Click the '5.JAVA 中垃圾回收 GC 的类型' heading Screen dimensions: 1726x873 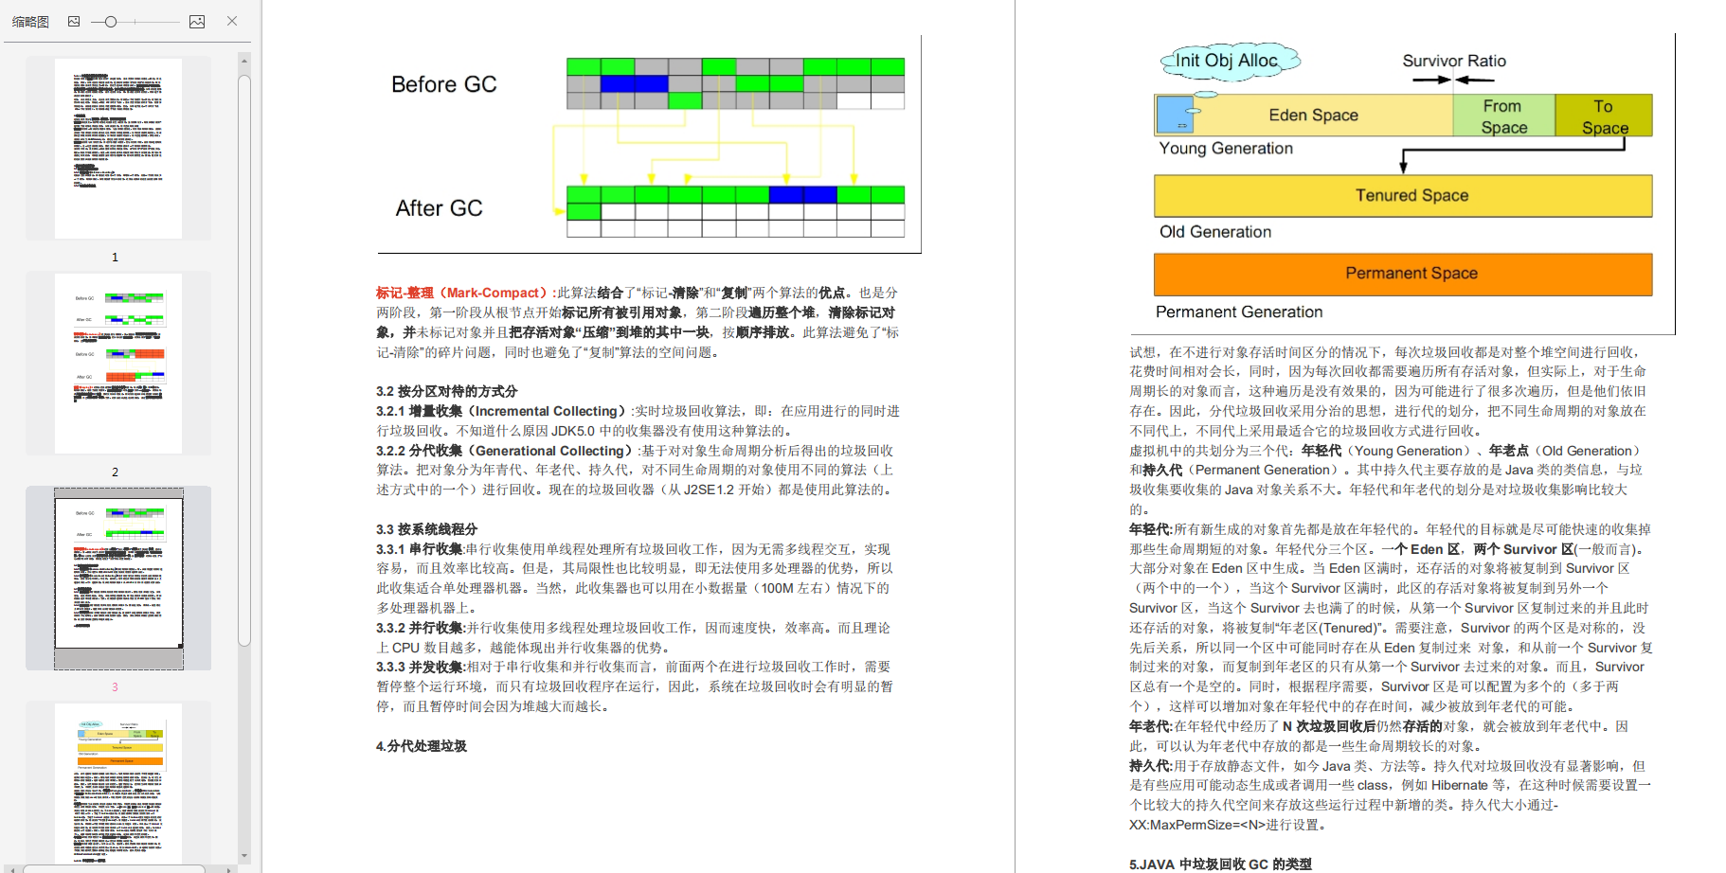1220,864
